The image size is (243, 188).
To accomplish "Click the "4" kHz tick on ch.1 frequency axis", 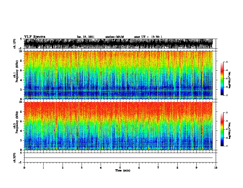I will click(x=21, y=80).
